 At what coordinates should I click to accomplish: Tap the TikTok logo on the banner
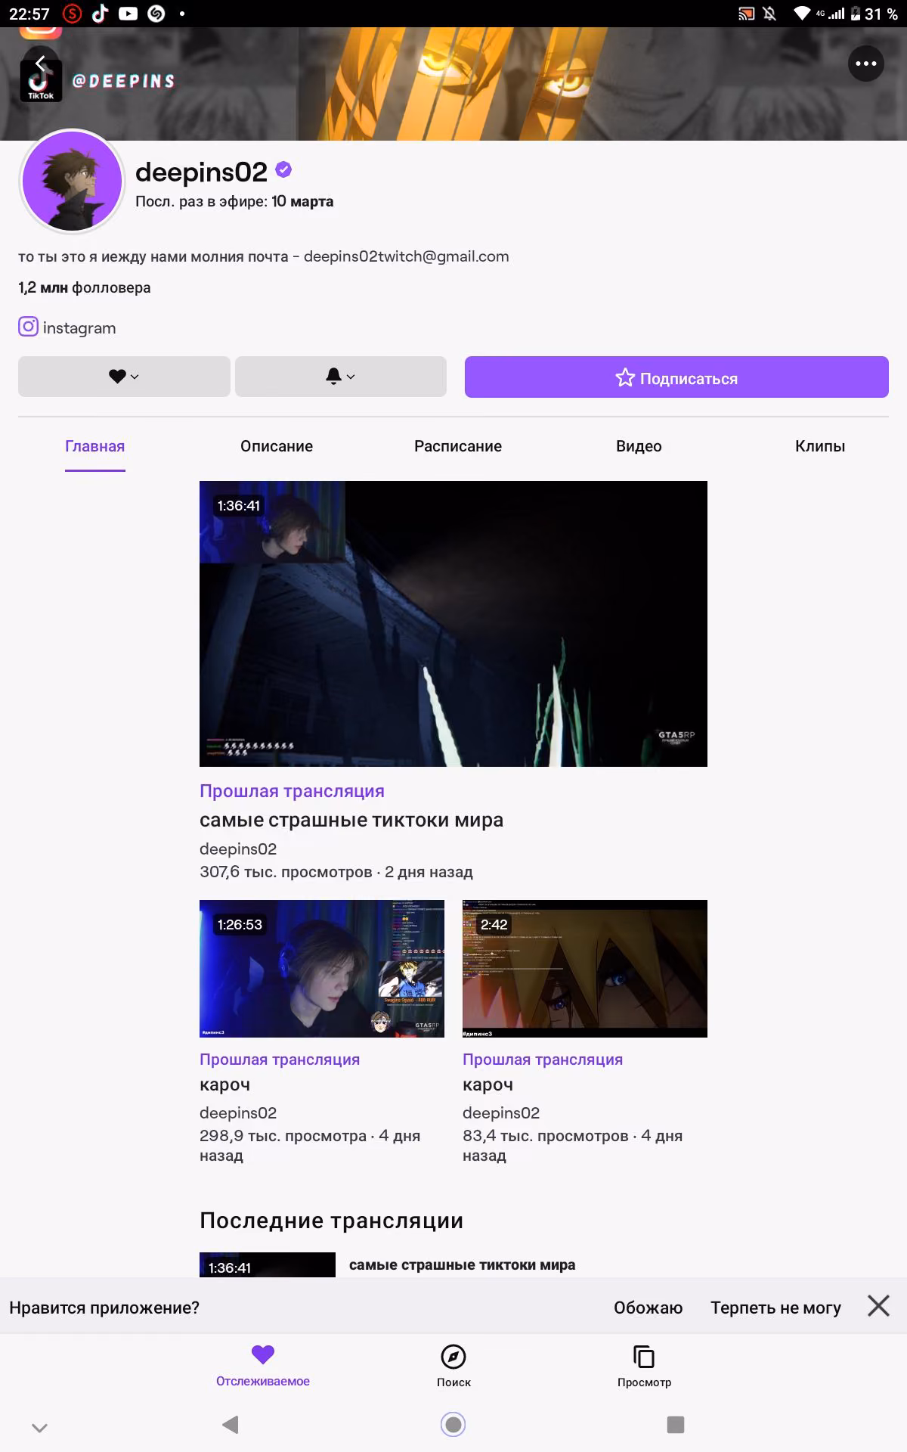click(40, 82)
